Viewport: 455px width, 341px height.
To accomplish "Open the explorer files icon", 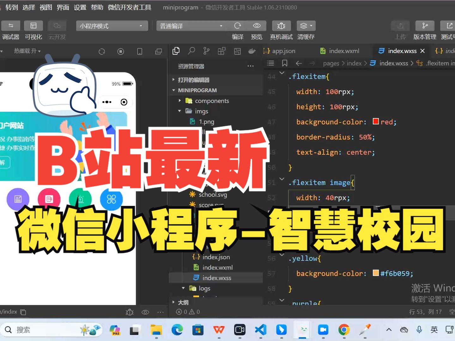I will coord(176,51).
